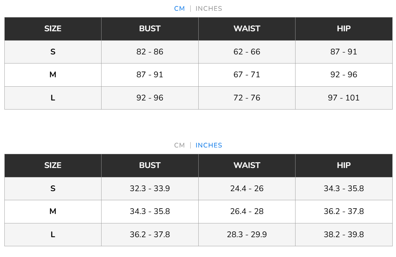Click HIP header in the centimeter table
396x257 pixels.
(344, 29)
